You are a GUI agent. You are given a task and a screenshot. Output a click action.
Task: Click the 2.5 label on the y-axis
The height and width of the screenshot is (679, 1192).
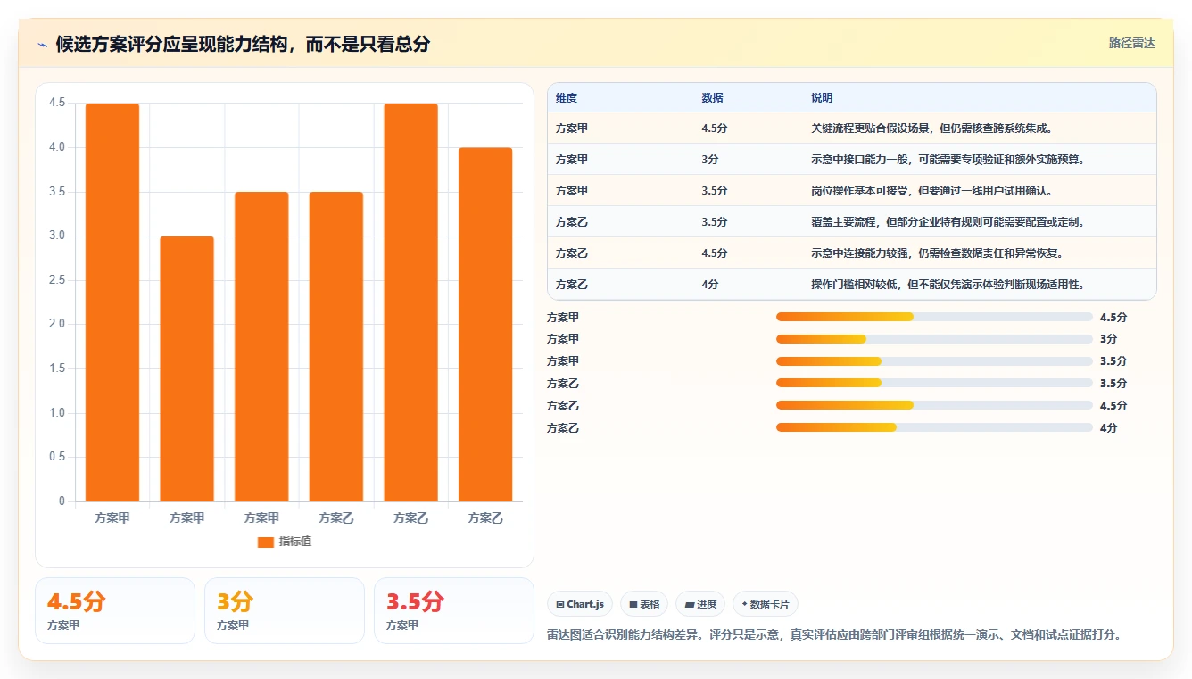[57, 280]
